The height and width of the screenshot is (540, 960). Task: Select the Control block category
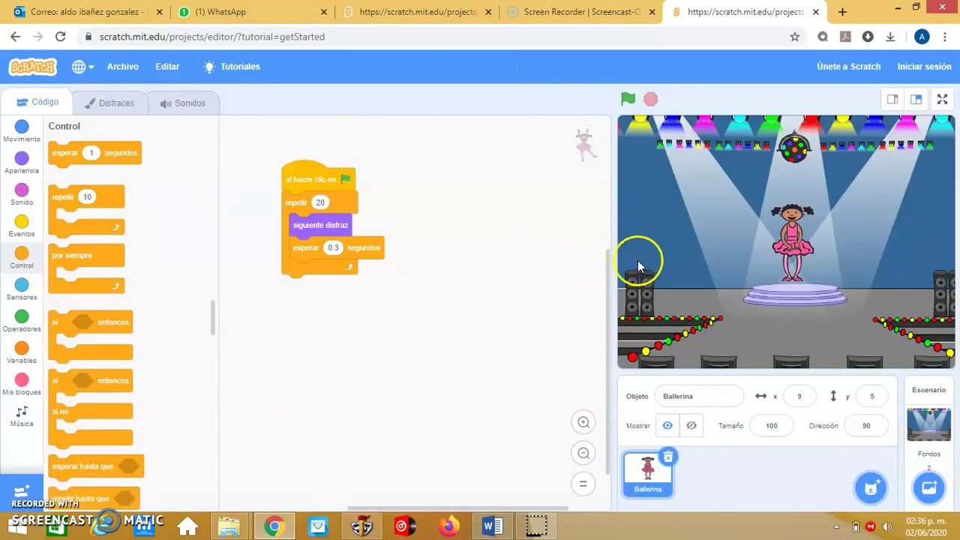click(22, 258)
